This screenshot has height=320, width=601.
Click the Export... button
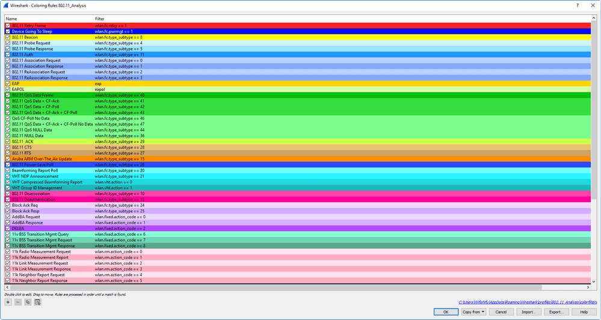pyautogui.click(x=556, y=312)
